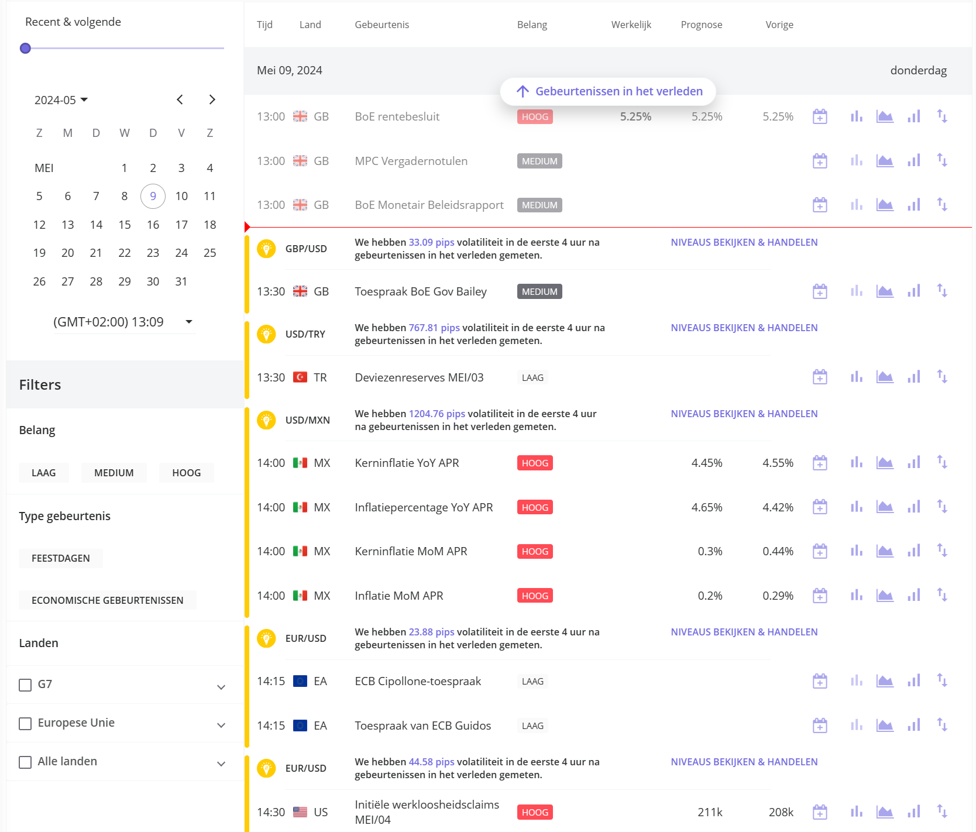Add BoE rentebesluit event to calendar

[x=820, y=116]
